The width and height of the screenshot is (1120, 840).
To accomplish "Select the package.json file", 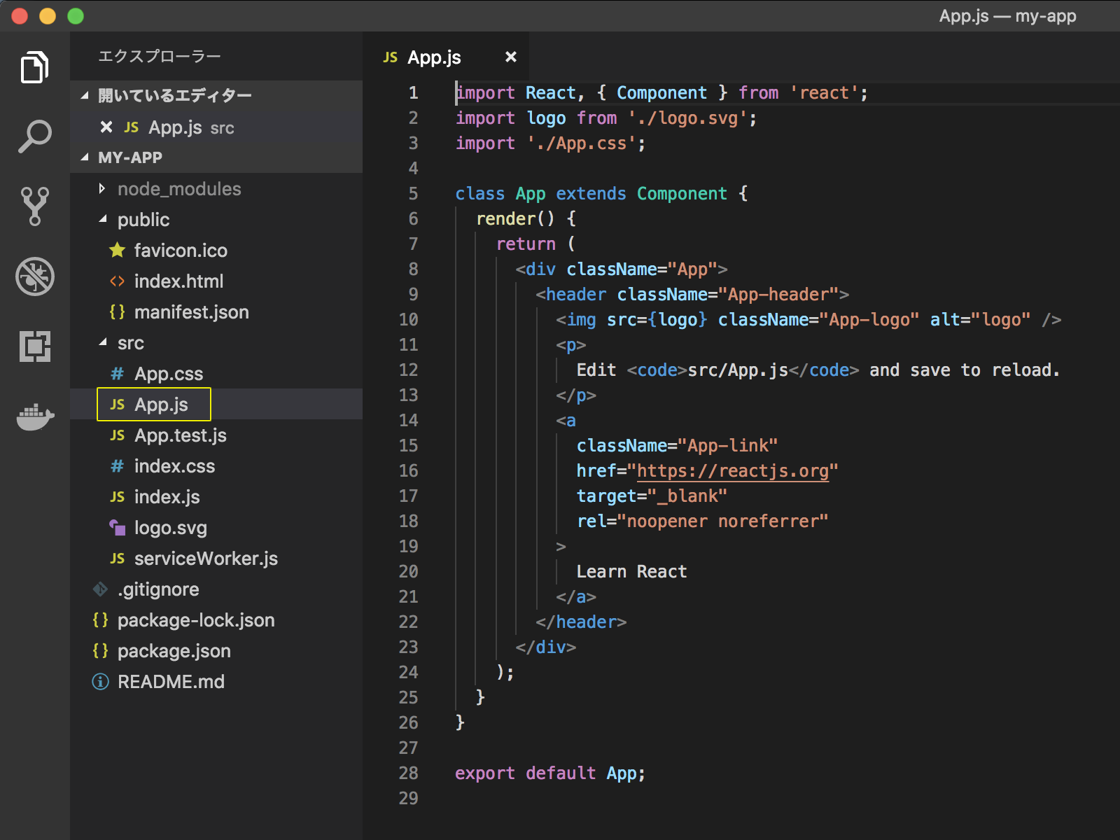I will click(x=174, y=651).
